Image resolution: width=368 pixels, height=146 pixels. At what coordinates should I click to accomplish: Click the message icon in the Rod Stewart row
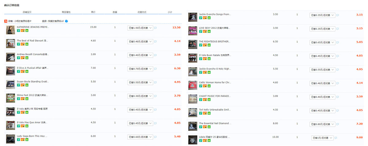[155, 41]
